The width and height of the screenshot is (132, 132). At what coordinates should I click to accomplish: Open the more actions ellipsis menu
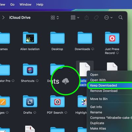[x=108, y=17]
